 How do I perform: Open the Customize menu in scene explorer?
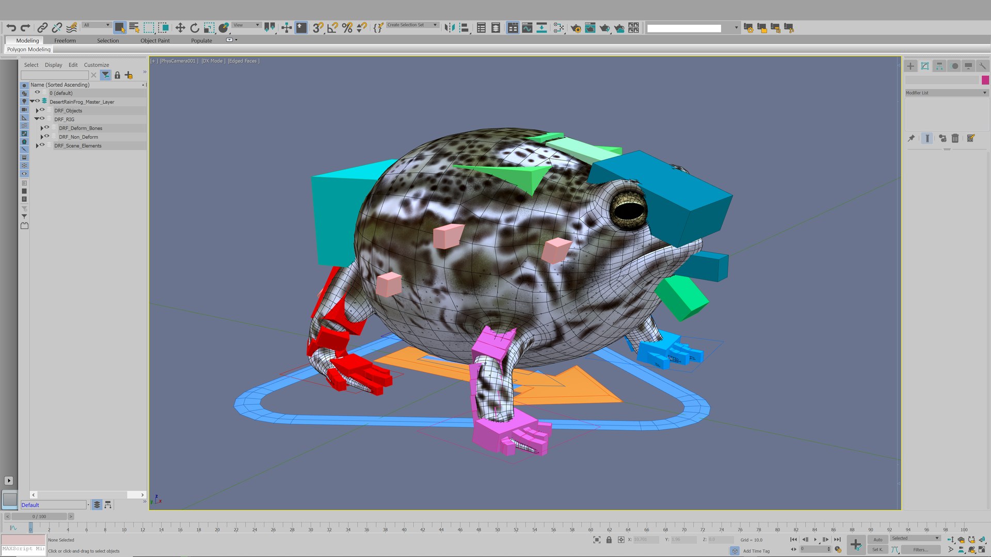[97, 65]
